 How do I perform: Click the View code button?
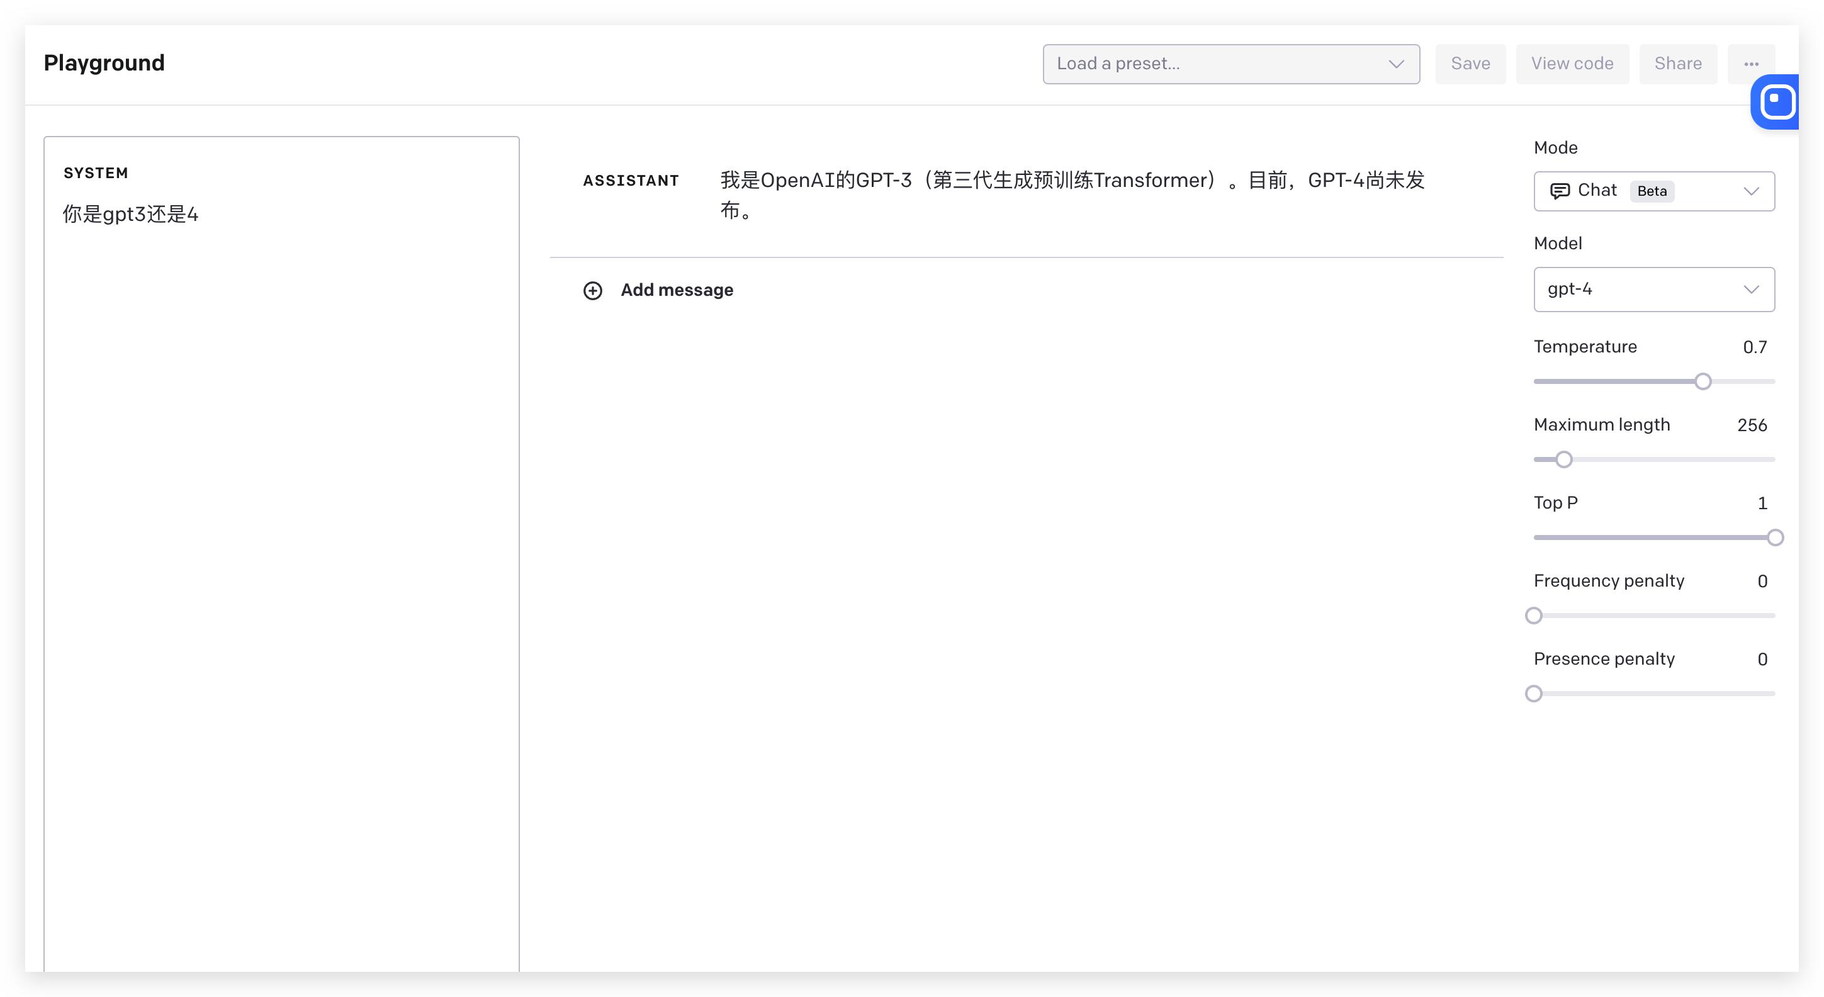tap(1571, 64)
